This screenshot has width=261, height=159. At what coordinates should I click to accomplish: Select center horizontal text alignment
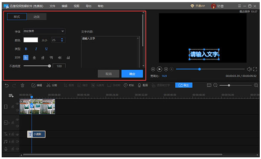[34, 58]
